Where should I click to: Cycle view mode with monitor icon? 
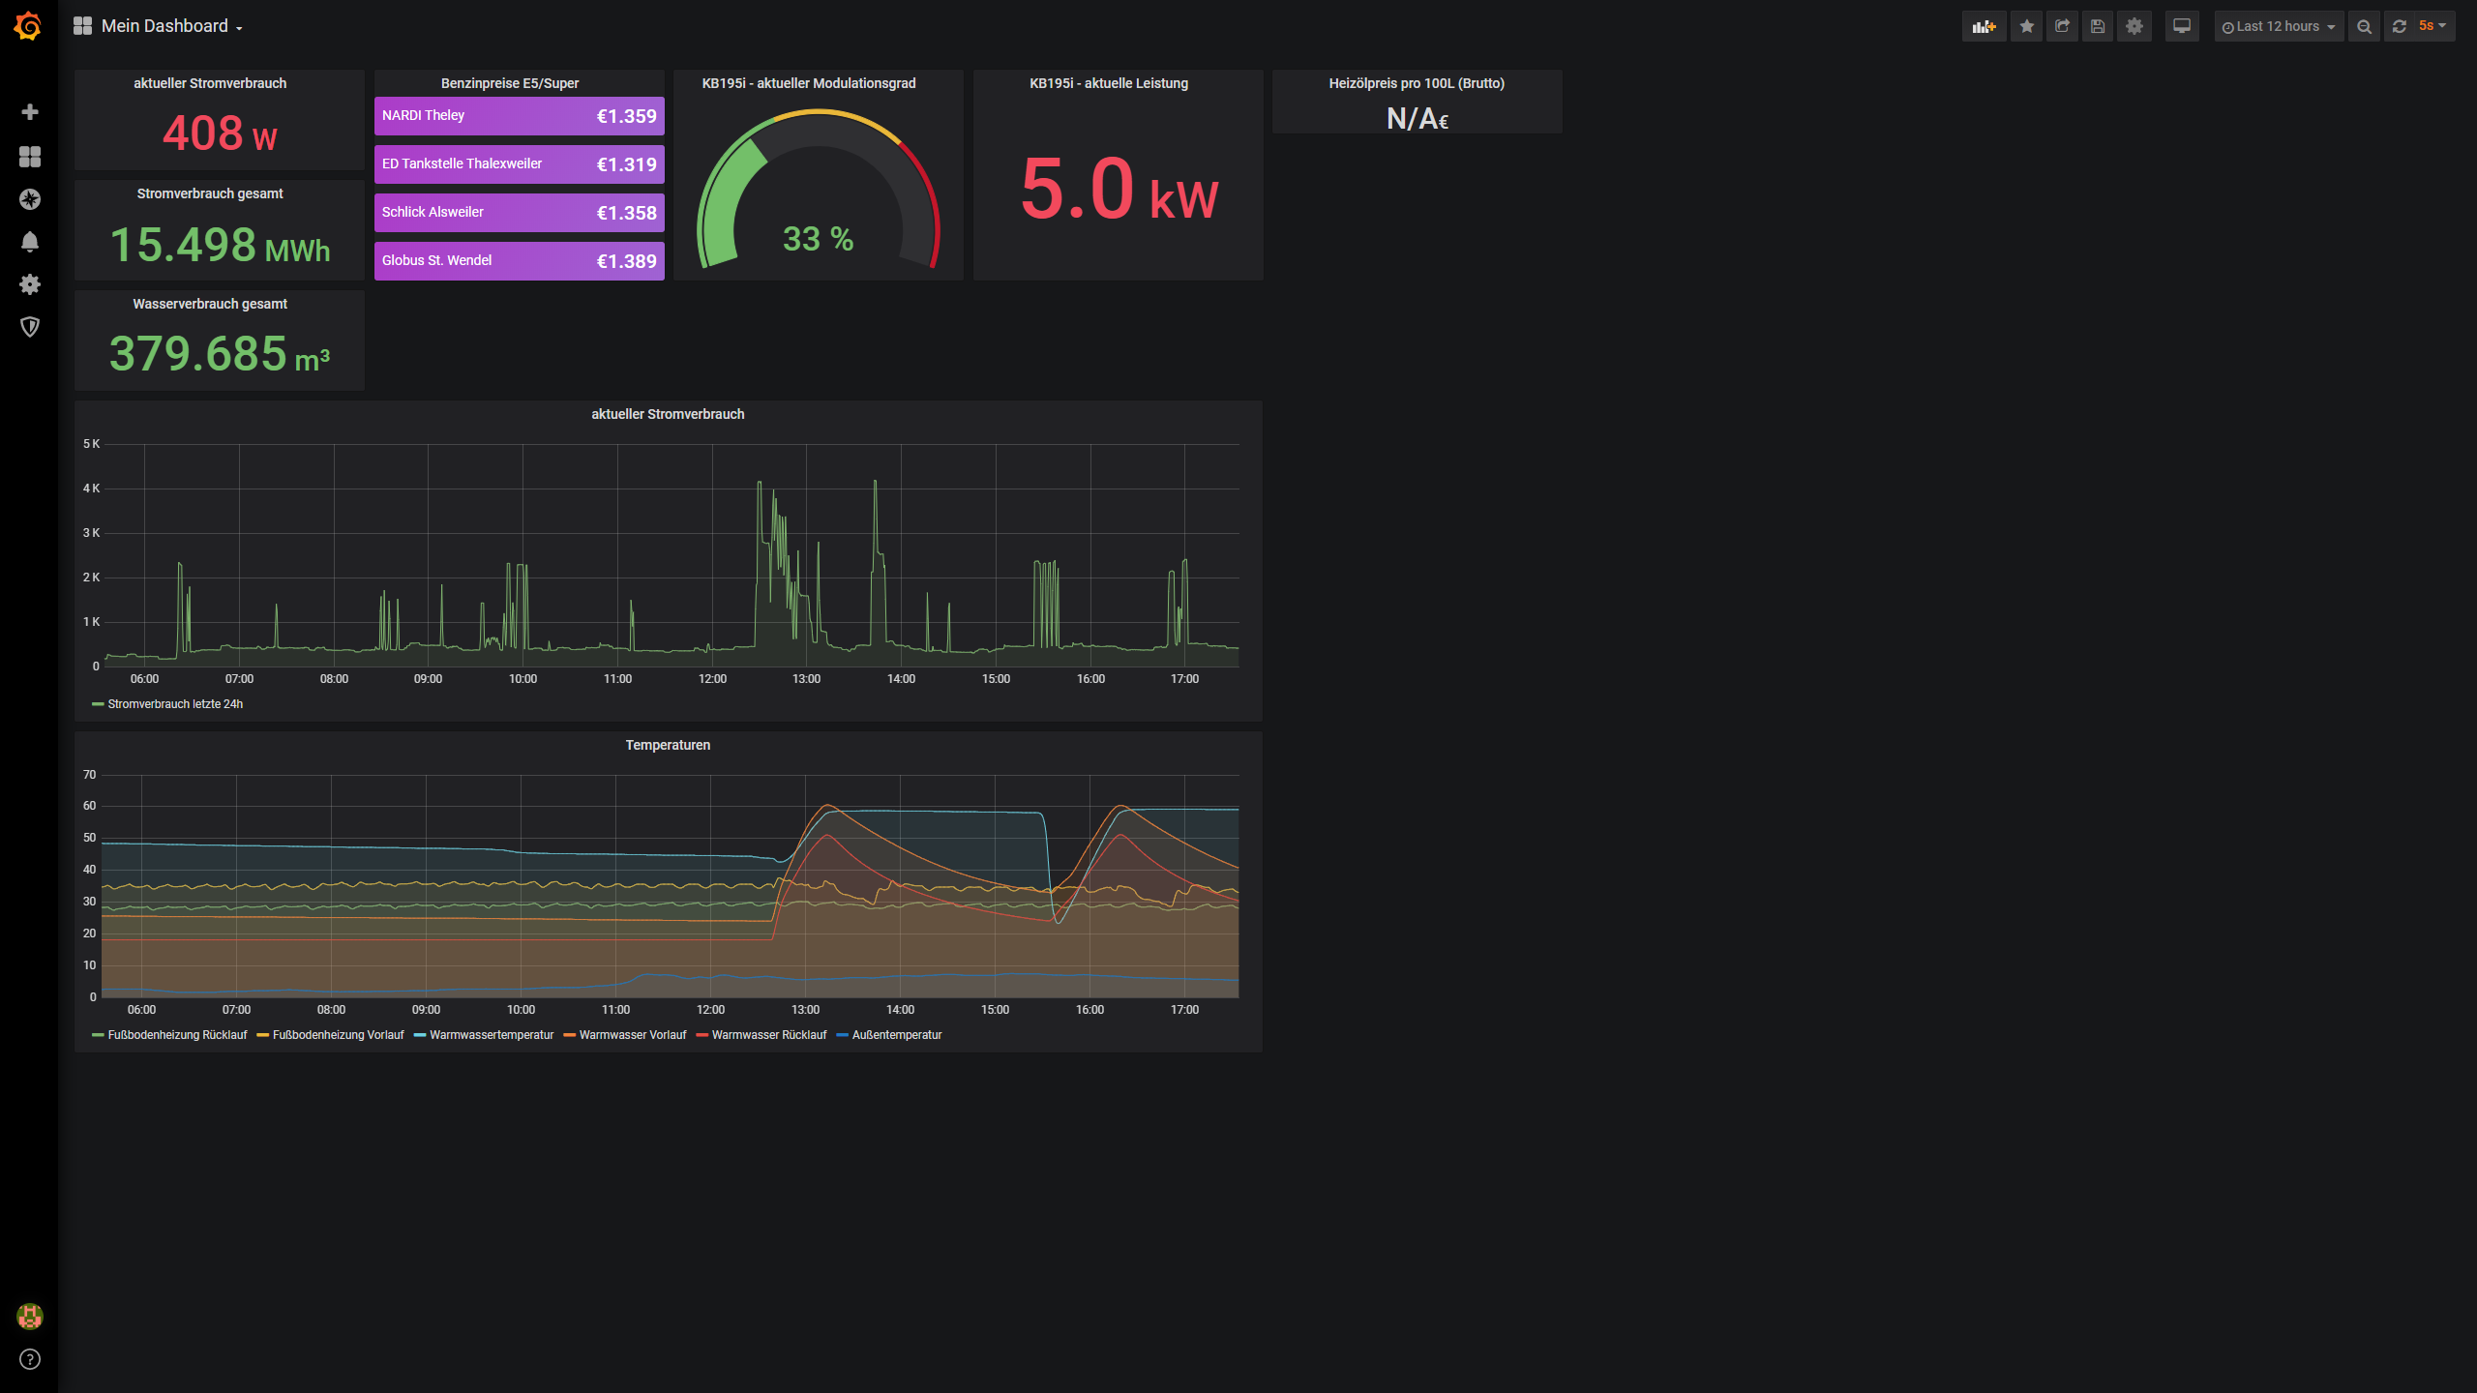pos(2182,26)
